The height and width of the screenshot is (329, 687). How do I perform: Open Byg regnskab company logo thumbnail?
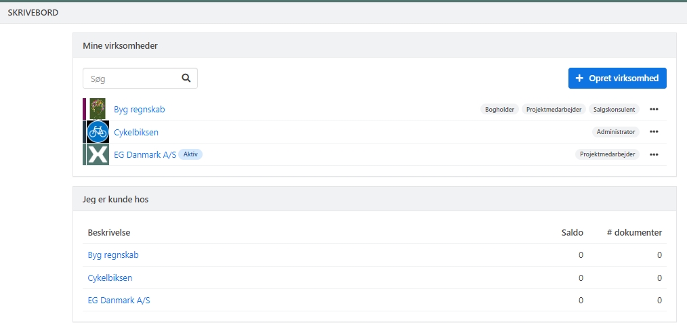pos(98,109)
